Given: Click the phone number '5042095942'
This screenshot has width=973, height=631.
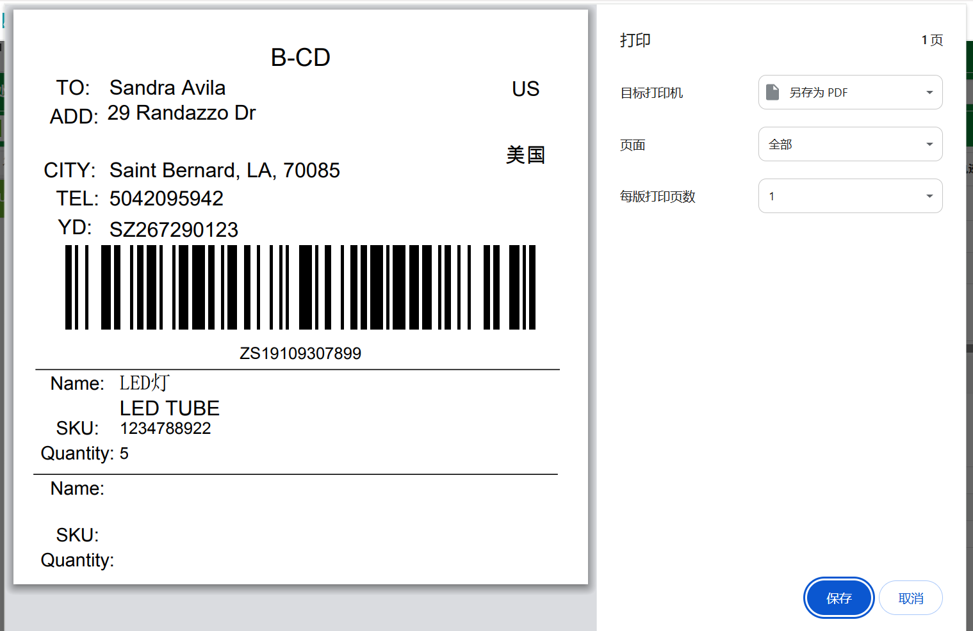Looking at the screenshot, I should (167, 198).
